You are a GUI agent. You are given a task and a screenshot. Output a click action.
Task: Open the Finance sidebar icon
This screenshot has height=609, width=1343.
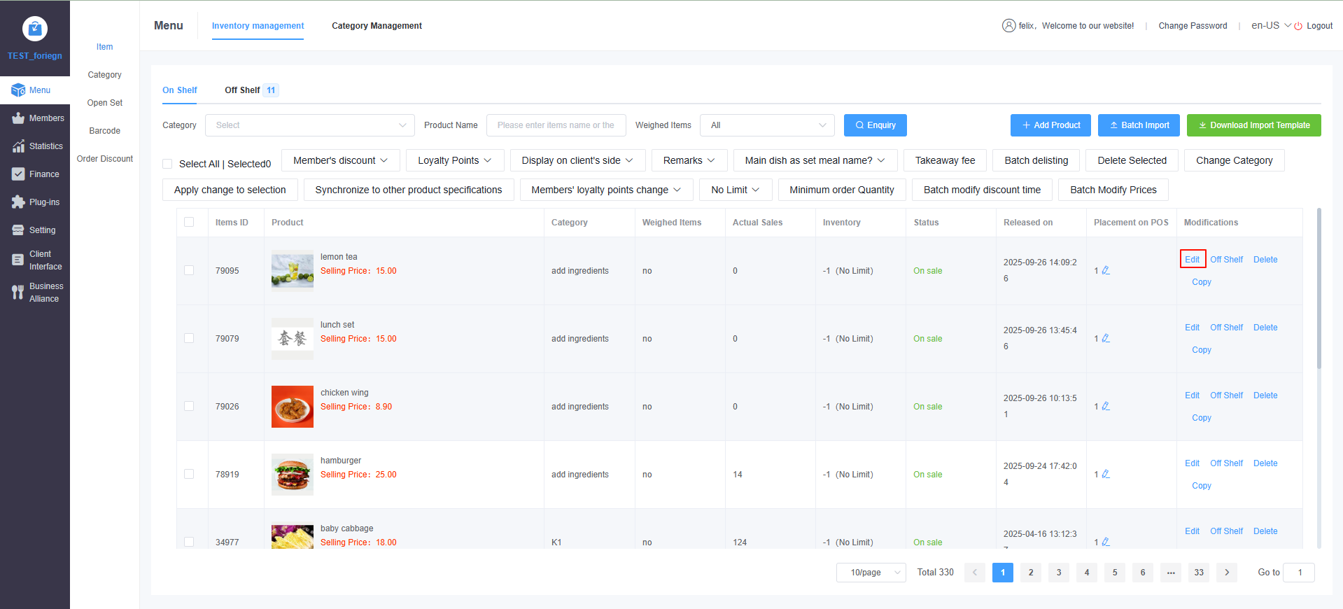coord(18,174)
